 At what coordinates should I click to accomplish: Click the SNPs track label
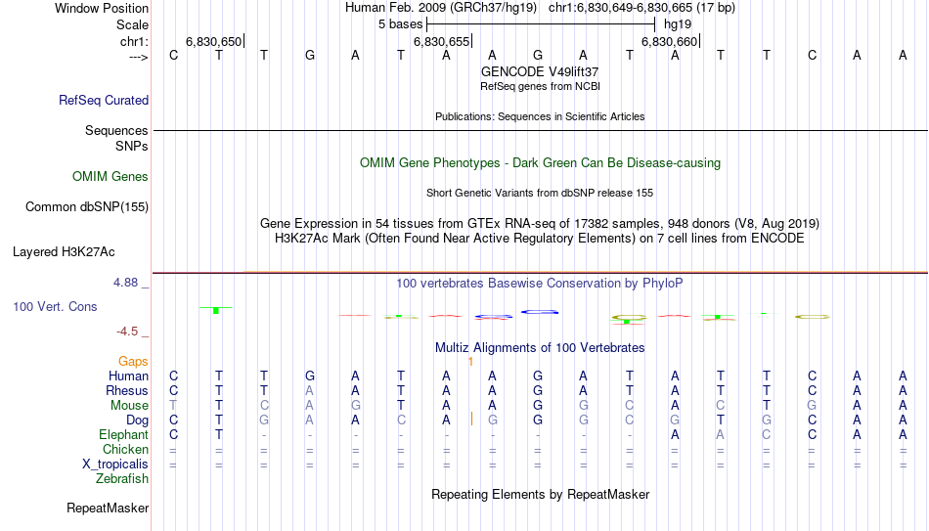132,147
